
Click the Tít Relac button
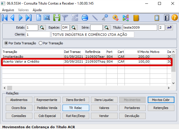pyautogui.click(x=76, y=108)
